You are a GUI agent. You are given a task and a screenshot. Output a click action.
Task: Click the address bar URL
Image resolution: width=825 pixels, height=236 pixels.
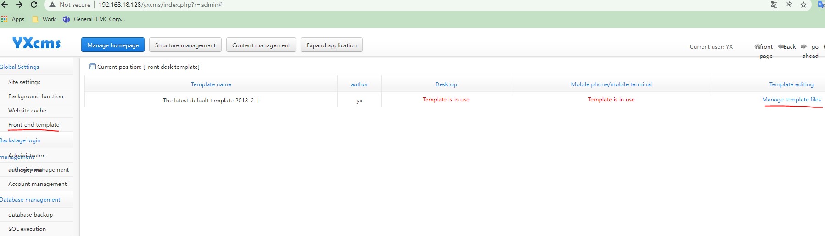point(161,5)
